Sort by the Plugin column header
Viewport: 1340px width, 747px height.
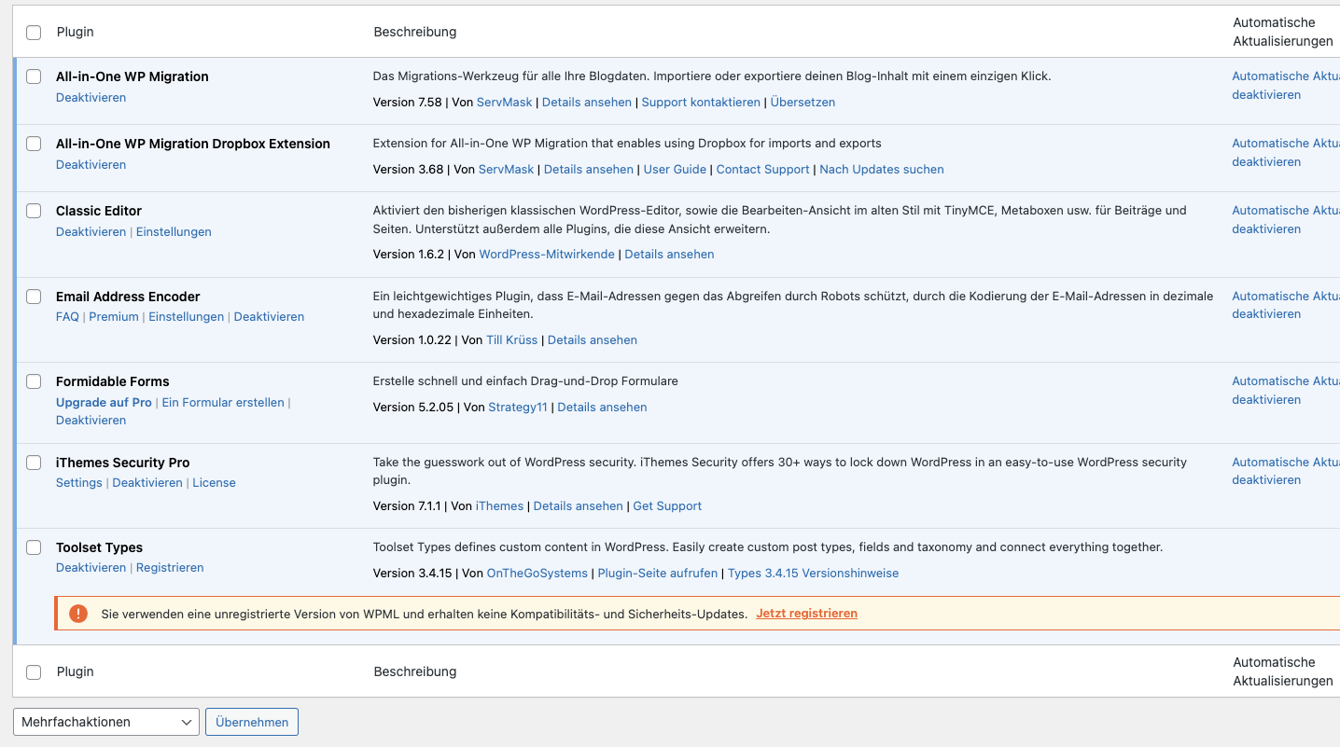pos(76,33)
